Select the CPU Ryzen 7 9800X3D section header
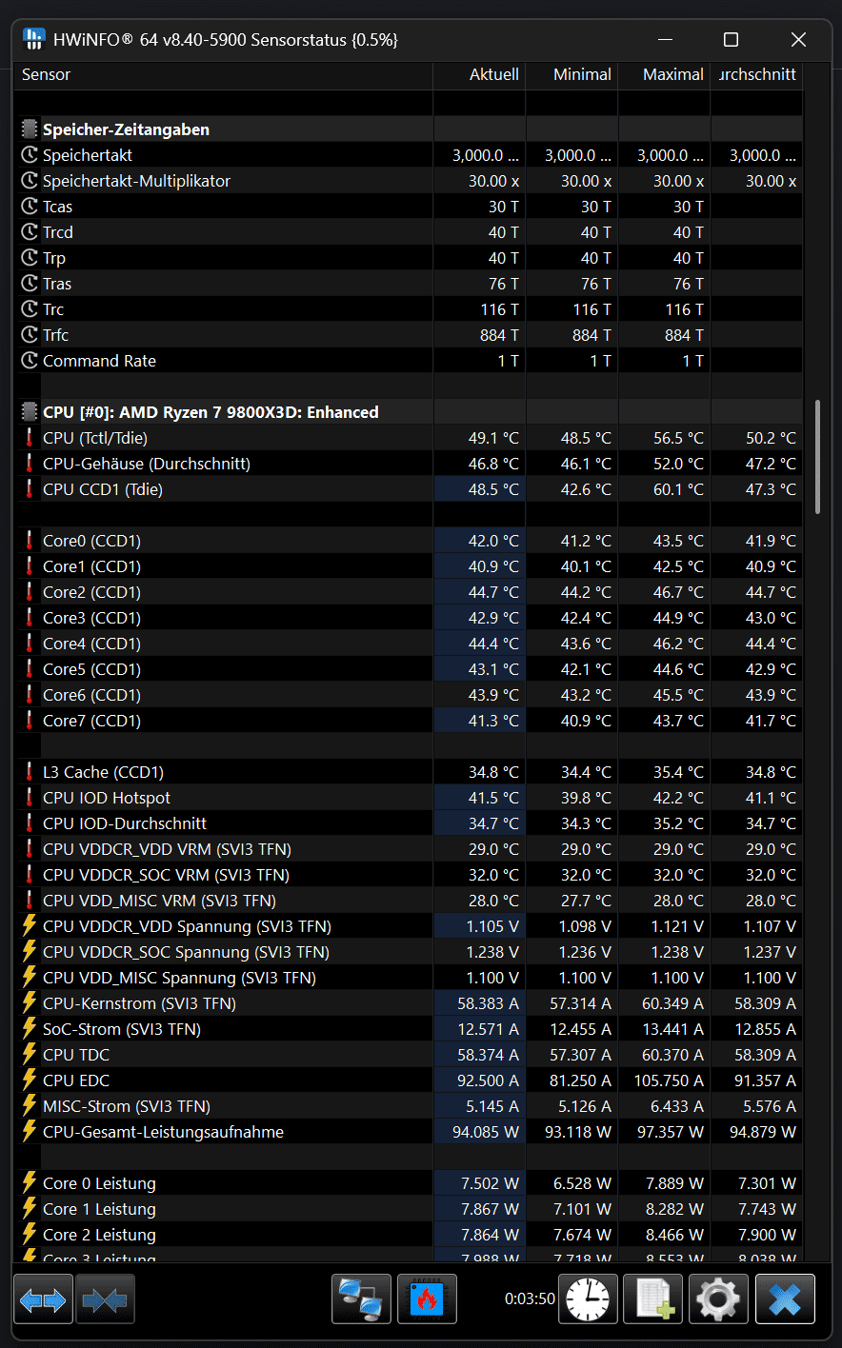This screenshot has width=842, height=1348. pos(210,412)
